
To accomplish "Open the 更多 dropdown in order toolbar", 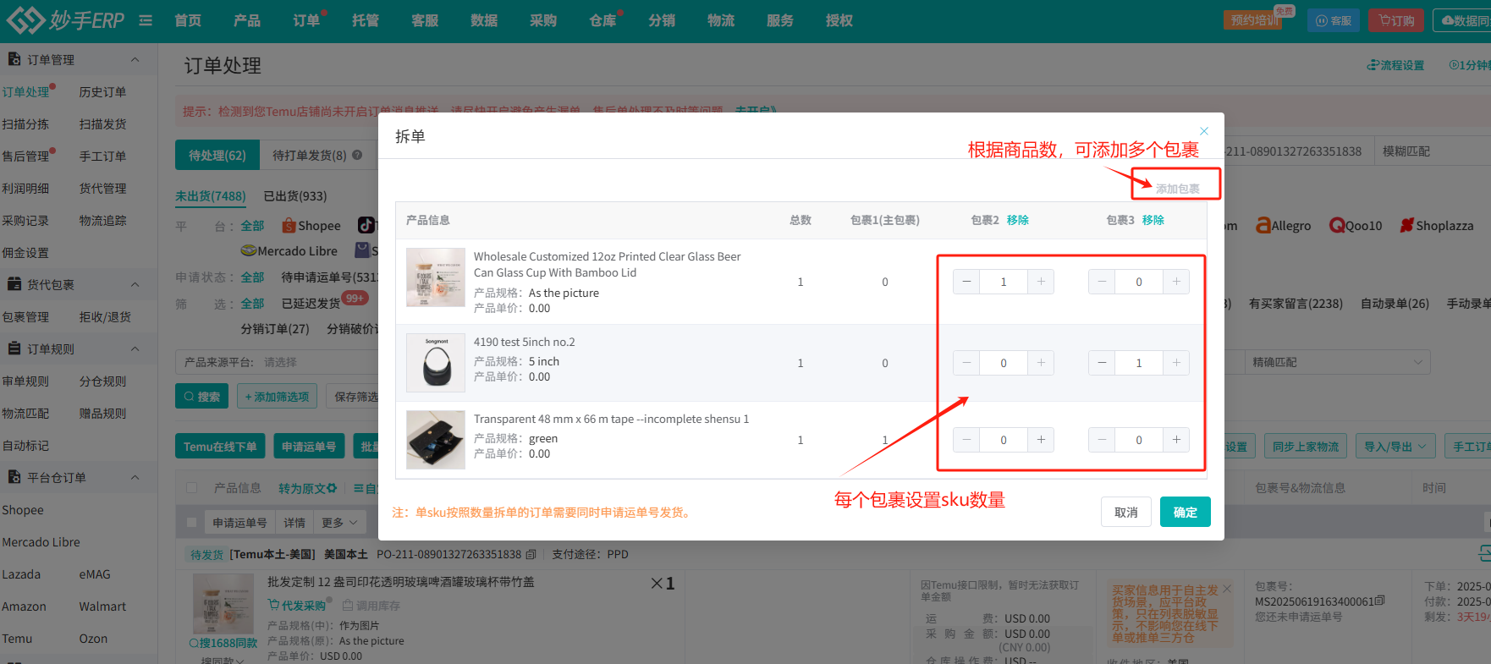I will (x=340, y=523).
